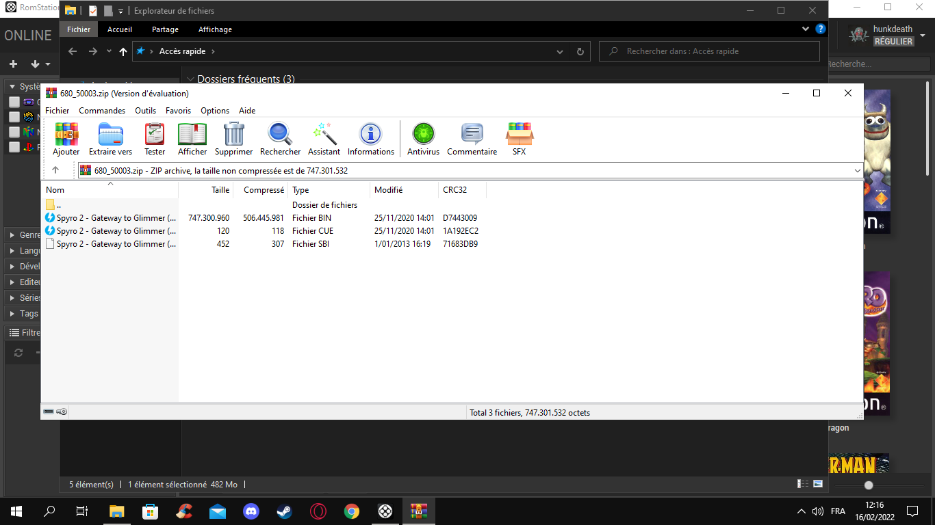This screenshot has height=525, width=935.
Task: Click the refresh icon in RomStation filters
Action: [x=18, y=353]
